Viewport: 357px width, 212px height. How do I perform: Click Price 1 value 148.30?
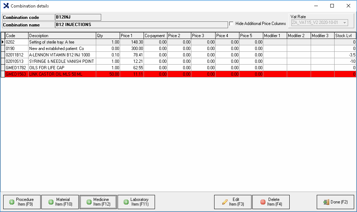point(132,42)
